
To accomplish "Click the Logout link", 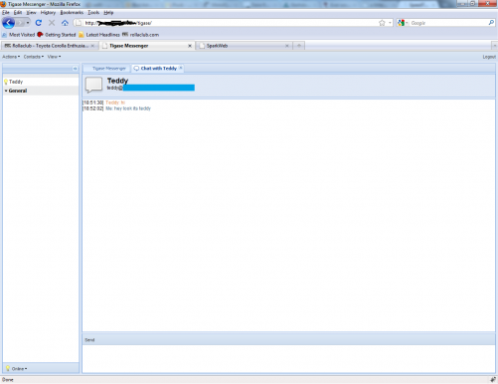I will 489,57.
